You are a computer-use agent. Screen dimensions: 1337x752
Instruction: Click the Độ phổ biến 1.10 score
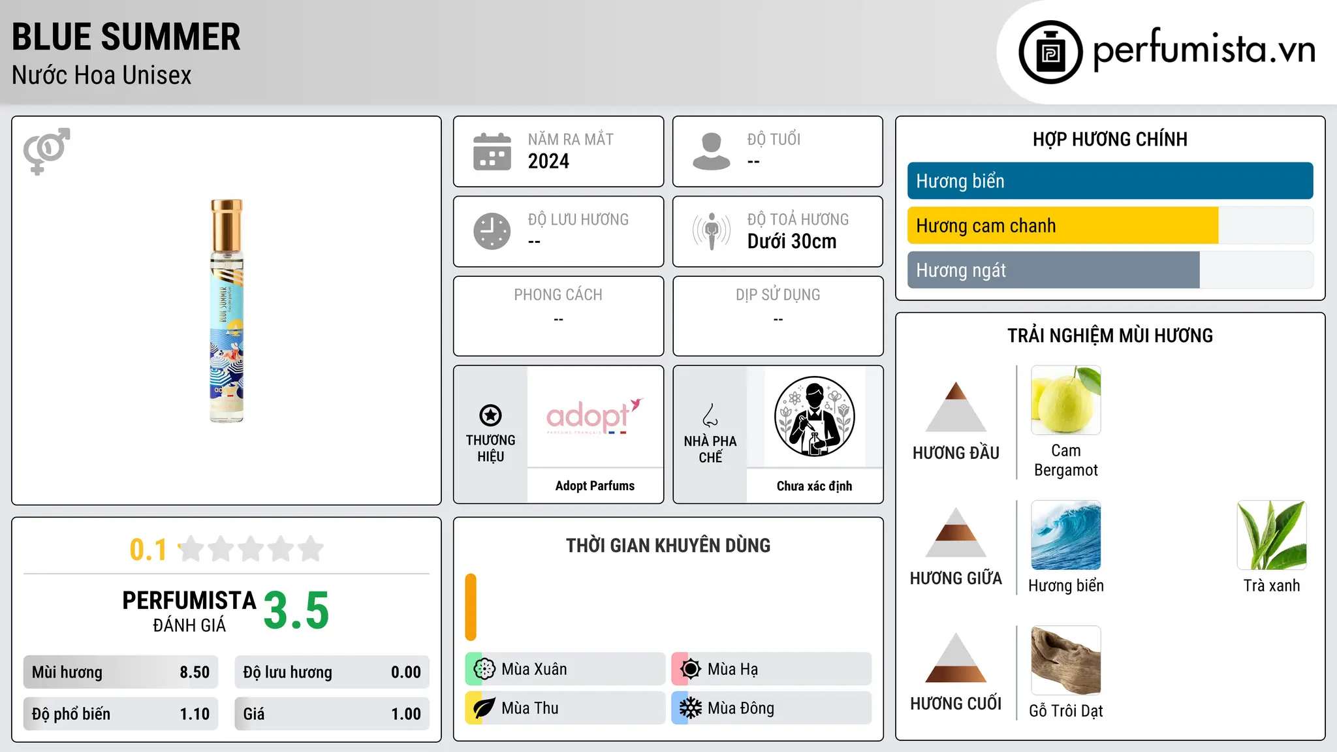[x=121, y=714]
